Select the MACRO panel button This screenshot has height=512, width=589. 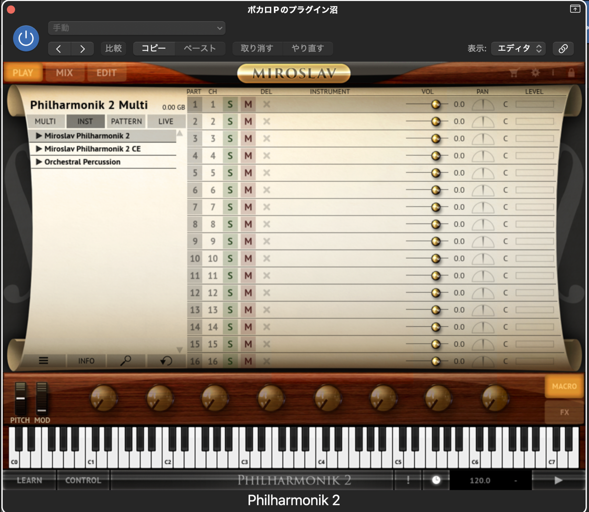pos(564,386)
